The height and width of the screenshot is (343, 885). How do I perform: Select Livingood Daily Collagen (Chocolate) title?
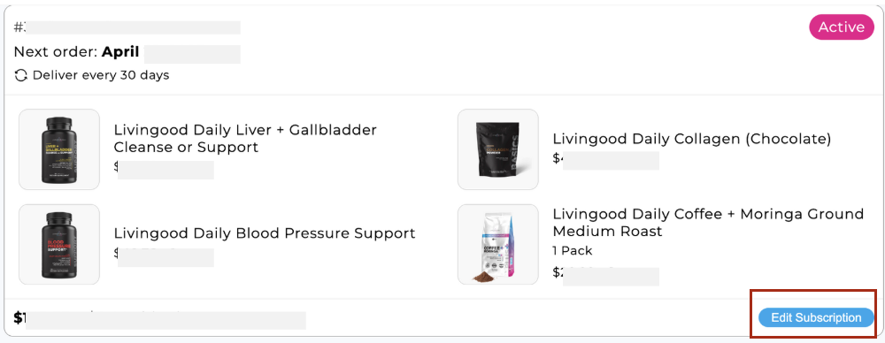pos(692,139)
